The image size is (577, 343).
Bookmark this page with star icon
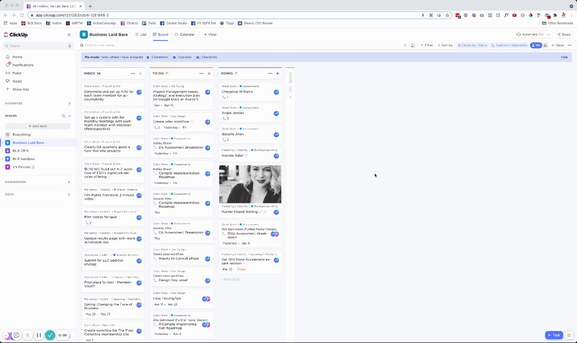447,15
